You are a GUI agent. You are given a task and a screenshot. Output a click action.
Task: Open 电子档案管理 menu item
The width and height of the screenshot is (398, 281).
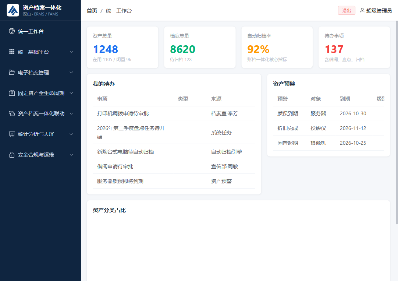coord(40,73)
